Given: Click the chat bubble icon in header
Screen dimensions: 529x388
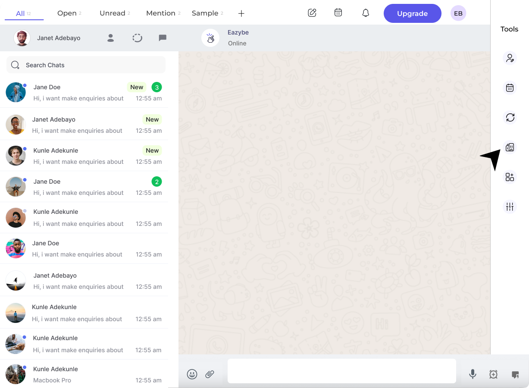Looking at the screenshot, I should pos(163,38).
